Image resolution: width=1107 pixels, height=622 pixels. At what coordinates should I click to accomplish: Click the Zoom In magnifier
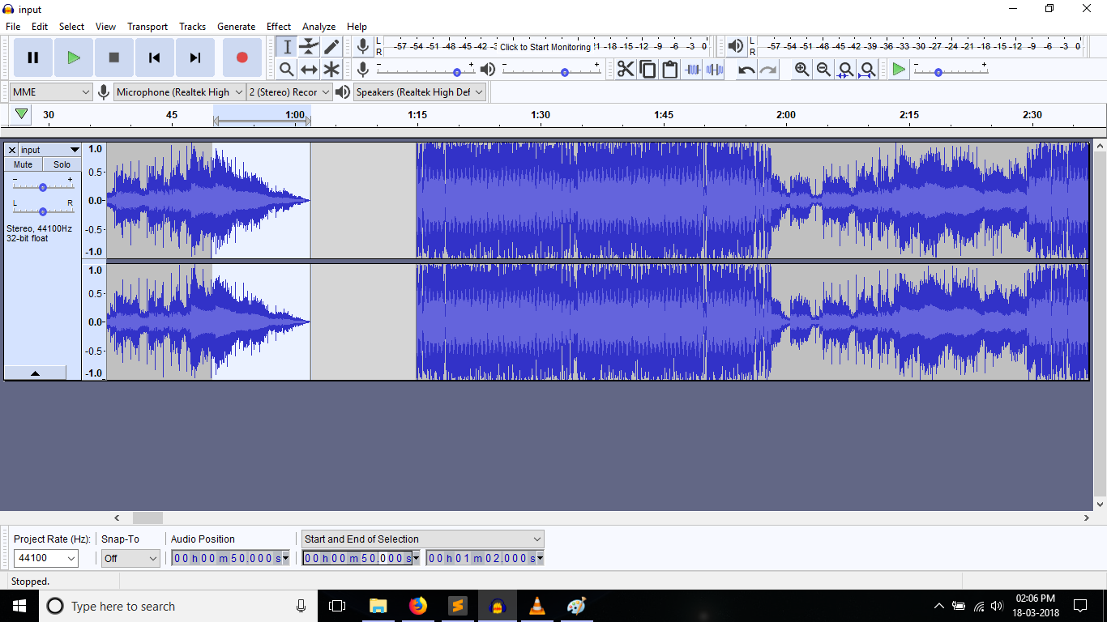coord(801,70)
